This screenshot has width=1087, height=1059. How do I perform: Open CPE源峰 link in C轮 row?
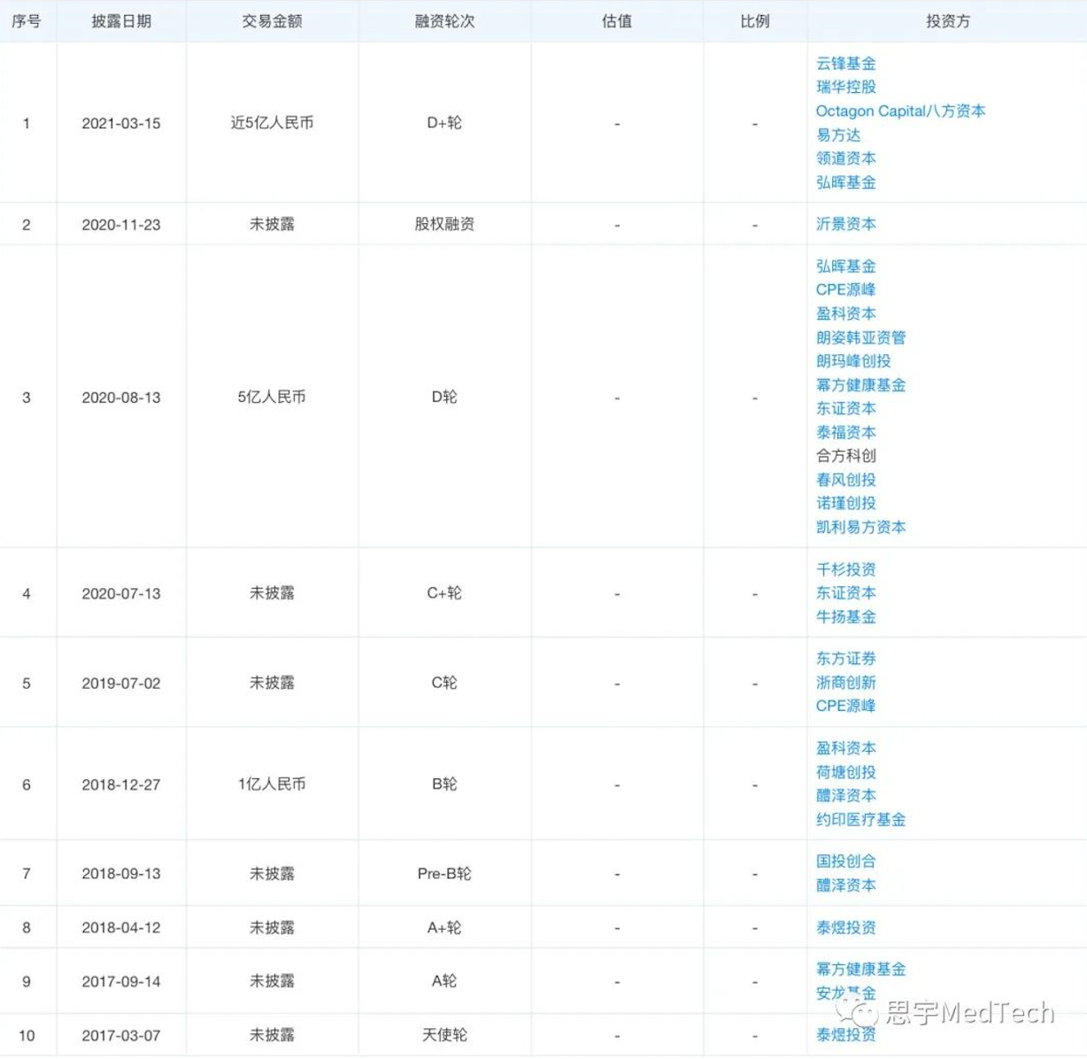click(845, 706)
